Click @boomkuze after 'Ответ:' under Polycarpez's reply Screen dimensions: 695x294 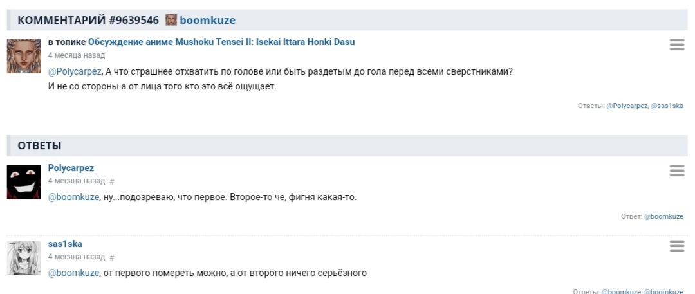(663, 217)
